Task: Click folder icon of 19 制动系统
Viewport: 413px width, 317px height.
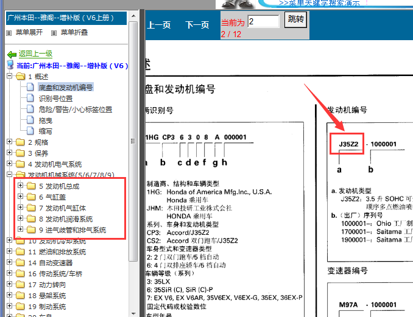Action: point(20,307)
